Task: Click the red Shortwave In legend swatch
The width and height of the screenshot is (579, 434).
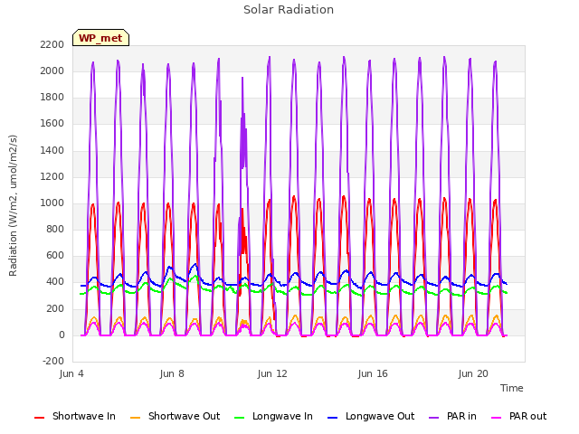Action: [x=39, y=418]
